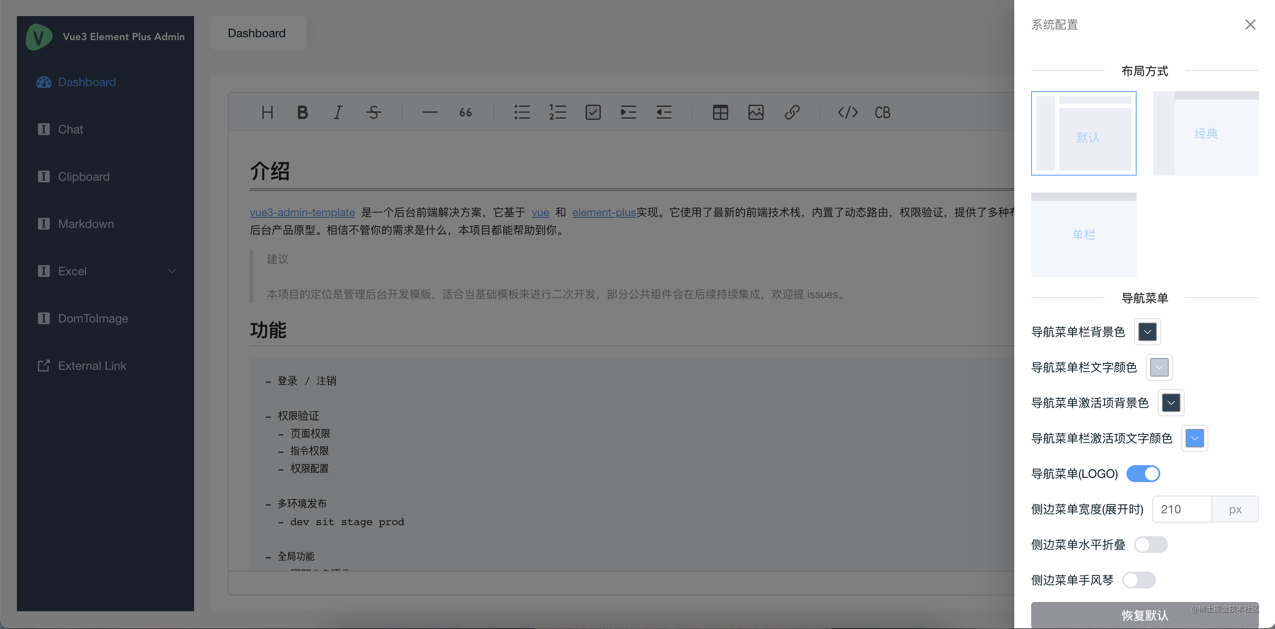Click the insert link icon
The width and height of the screenshot is (1275, 629).
tap(792, 112)
